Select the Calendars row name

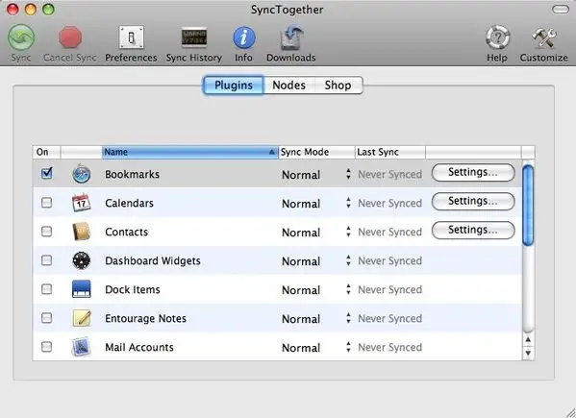pos(129,203)
